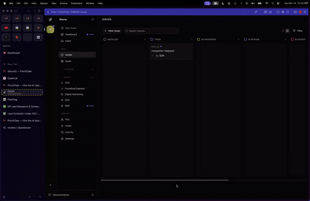Viewport: 310px width, 201px height.
Task: Add a company with the plus button
Action: coord(51,185)
